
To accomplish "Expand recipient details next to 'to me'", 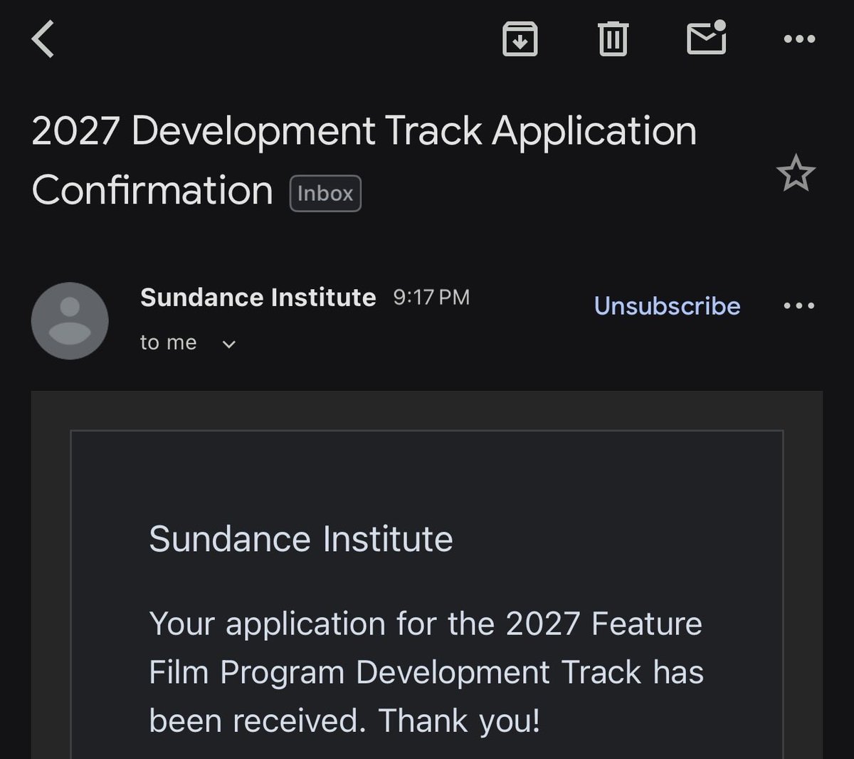I will pyautogui.click(x=228, y=345).
